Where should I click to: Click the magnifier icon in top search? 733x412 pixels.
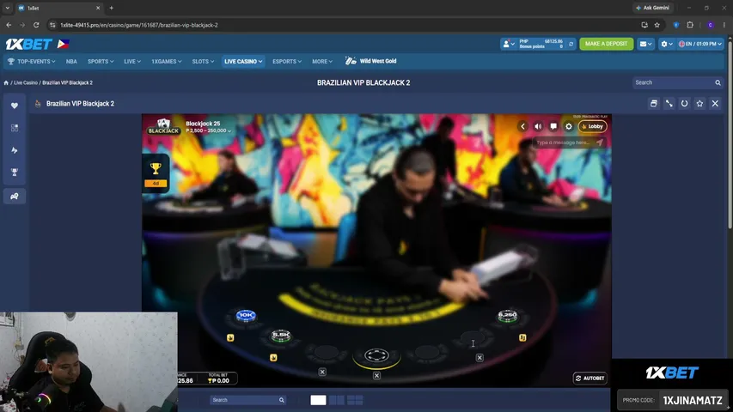pyautogui.click(x=718, y=82)
